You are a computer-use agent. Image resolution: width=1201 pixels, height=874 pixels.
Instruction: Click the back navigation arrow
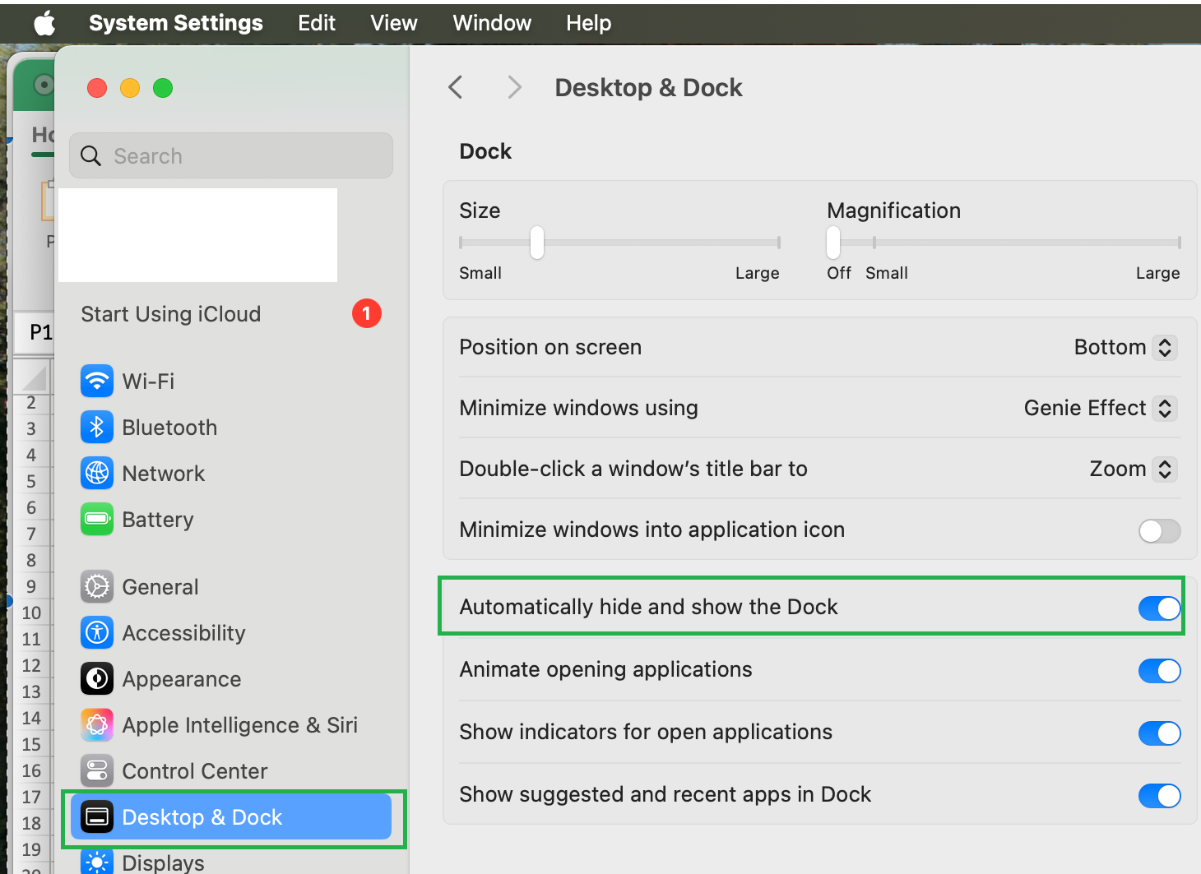455,87
